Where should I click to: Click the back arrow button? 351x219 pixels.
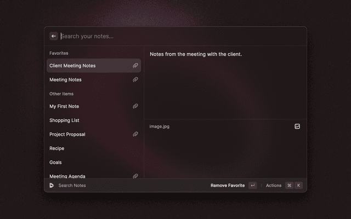(x=54, y=36)
